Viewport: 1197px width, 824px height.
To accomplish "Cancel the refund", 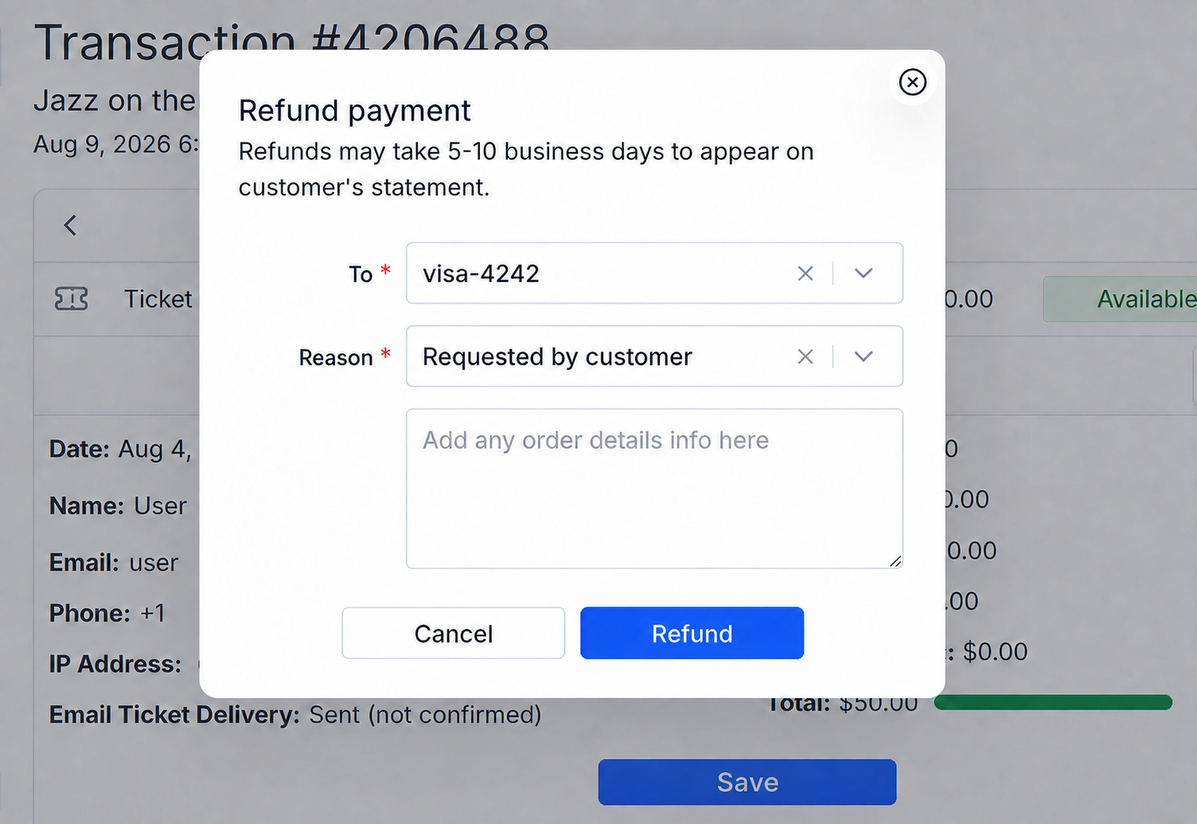I will (x=453, y=633).
